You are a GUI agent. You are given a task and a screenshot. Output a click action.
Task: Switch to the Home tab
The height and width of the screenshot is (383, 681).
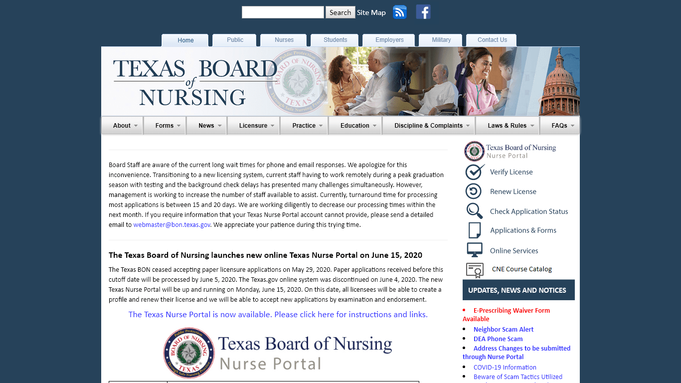[x=185, y=40]
